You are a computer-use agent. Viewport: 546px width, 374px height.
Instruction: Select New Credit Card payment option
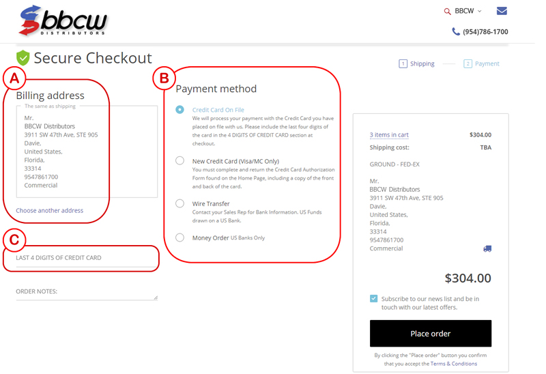[x=179, y=160]
